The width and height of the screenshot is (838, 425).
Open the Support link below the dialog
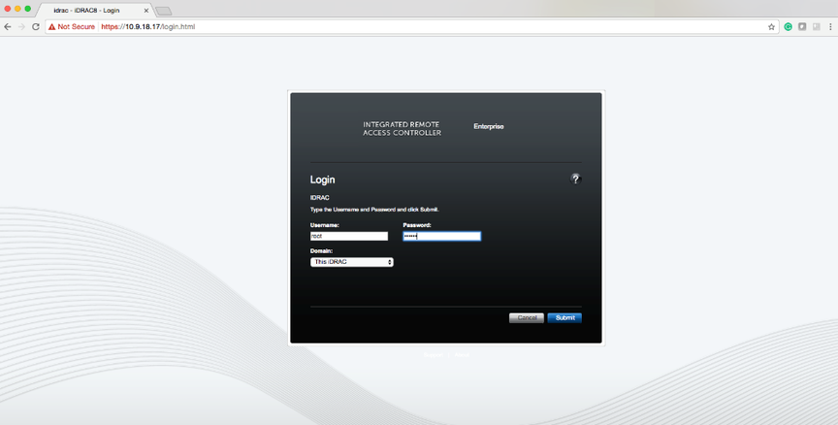point(433,355)
